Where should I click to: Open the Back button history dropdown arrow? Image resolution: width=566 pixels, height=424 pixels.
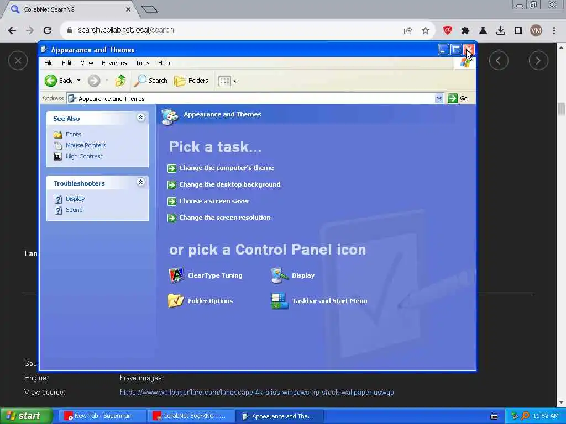pyautogui.click(x=78, y=81)
